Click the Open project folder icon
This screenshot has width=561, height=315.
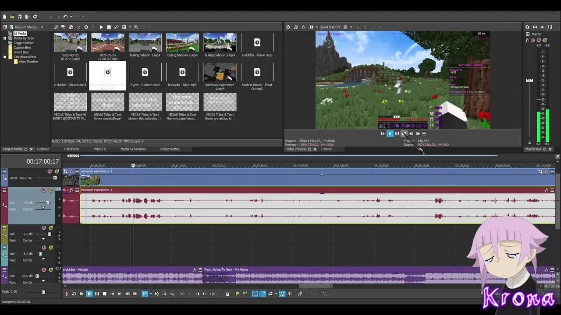point(12,17)
